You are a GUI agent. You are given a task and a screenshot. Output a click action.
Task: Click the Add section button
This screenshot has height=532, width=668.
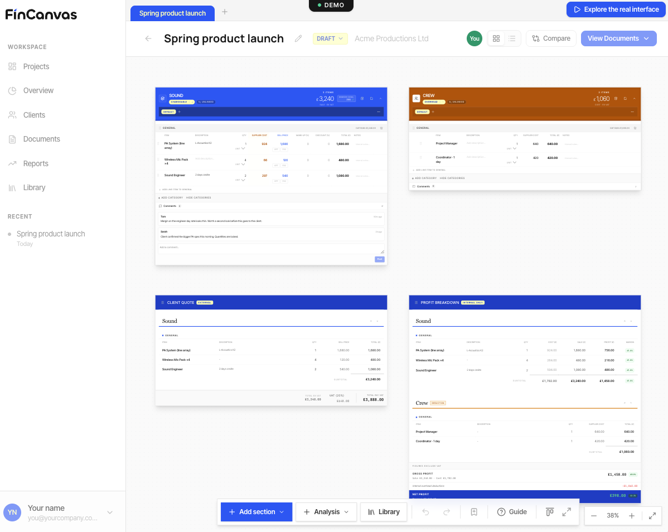[x=256, y=512]
